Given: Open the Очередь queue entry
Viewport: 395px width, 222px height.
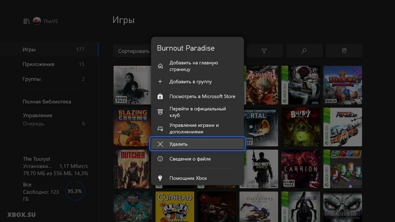Looking at the screenshot, I should tap(54, 124).
